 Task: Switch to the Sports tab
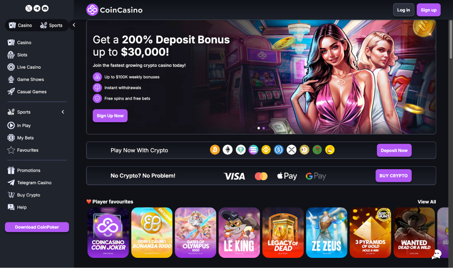(x=51, y=25)
